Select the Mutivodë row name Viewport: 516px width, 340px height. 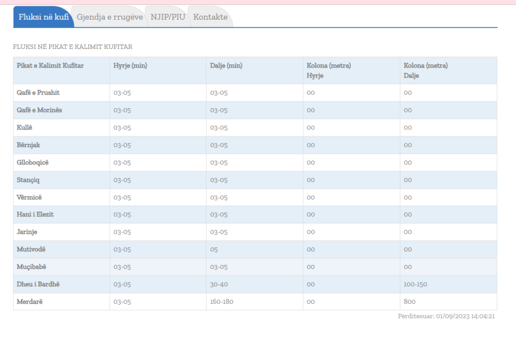[x=31, y=249]
